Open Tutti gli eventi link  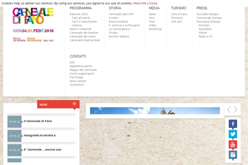click(81, 18)
